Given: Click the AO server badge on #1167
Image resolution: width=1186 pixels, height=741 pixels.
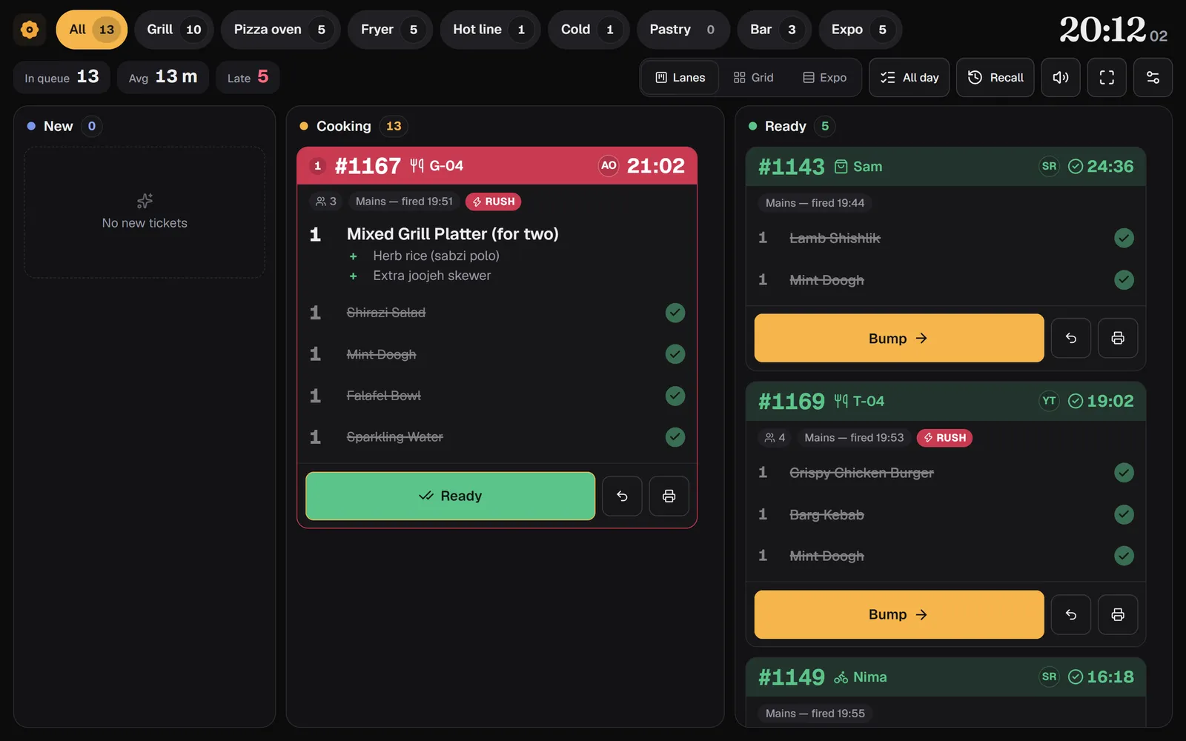Looking at the screenshot, I should pyautogui.click(x=609, y=165).
